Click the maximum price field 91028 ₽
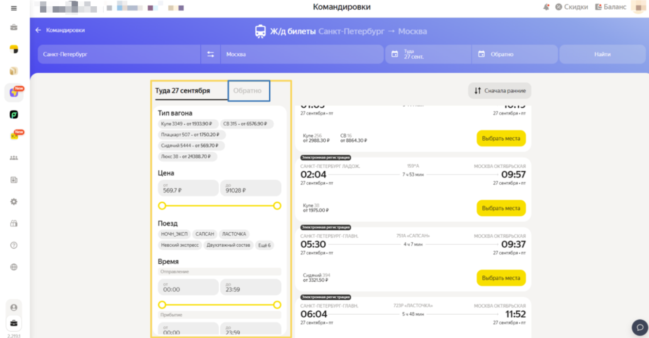The width and height of the screenshot is (649, 338). pos(251,188)
